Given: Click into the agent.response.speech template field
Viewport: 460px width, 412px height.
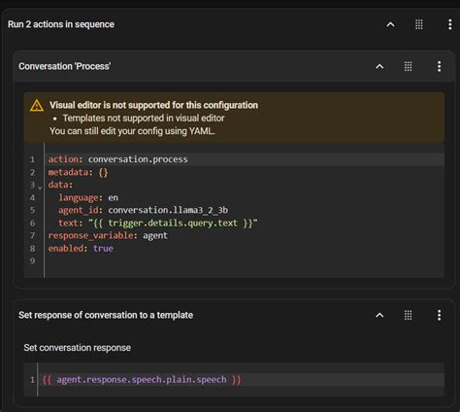Looking at the screenshot, I should pos(241,380).
